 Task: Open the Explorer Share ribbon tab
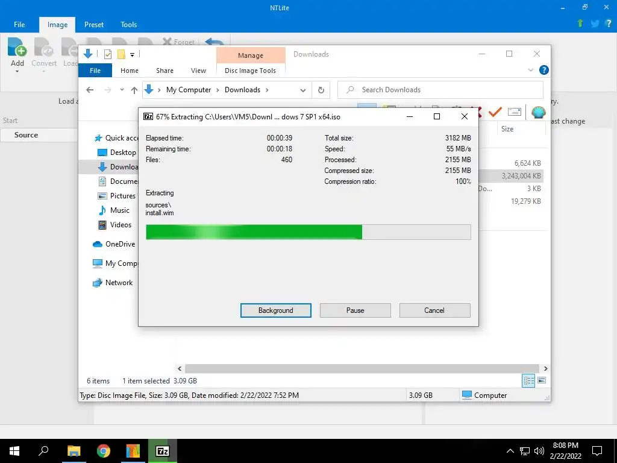pos(164,71)
